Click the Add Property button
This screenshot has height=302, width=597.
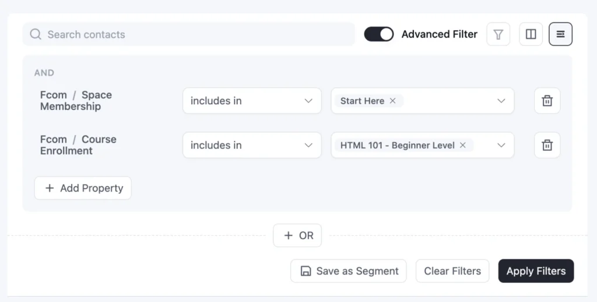(83, 188)
